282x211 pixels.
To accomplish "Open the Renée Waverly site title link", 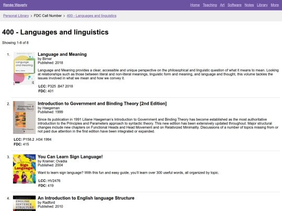I will (x=15, y=5).
